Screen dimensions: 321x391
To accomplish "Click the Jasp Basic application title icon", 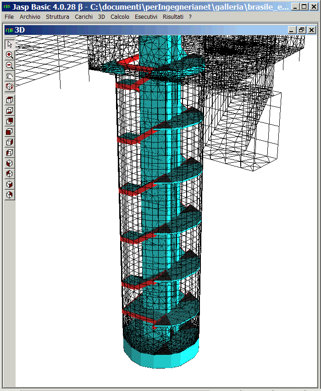I will tap(7, 7).
